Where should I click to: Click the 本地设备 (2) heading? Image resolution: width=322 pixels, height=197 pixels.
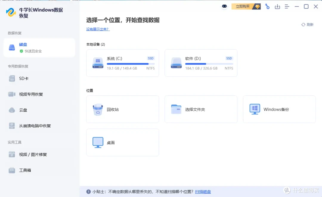(x=96, y=44)
